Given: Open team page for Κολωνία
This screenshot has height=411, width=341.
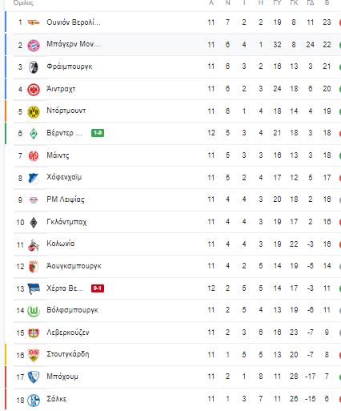Looking at the screenshot, I should pos(61,244).
